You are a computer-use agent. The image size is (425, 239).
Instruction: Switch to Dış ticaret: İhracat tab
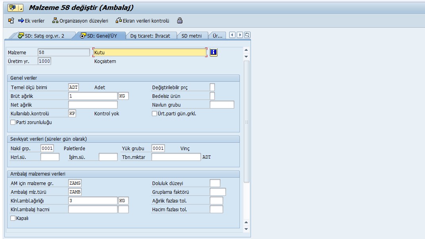tap(150, 36)
